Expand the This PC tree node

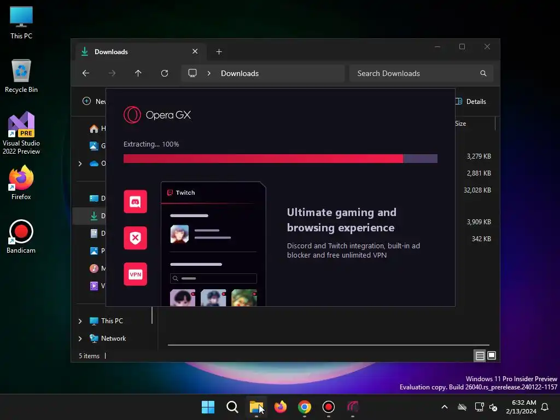[x=80, y=321]
